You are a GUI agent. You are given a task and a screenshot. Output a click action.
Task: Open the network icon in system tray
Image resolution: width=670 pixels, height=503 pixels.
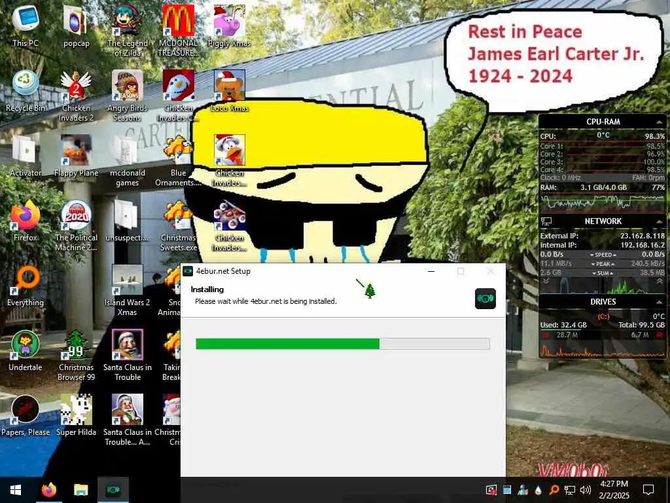click(x=570, y=490)
